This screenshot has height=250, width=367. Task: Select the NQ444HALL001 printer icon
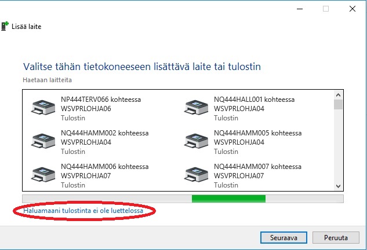coord(196,107)
